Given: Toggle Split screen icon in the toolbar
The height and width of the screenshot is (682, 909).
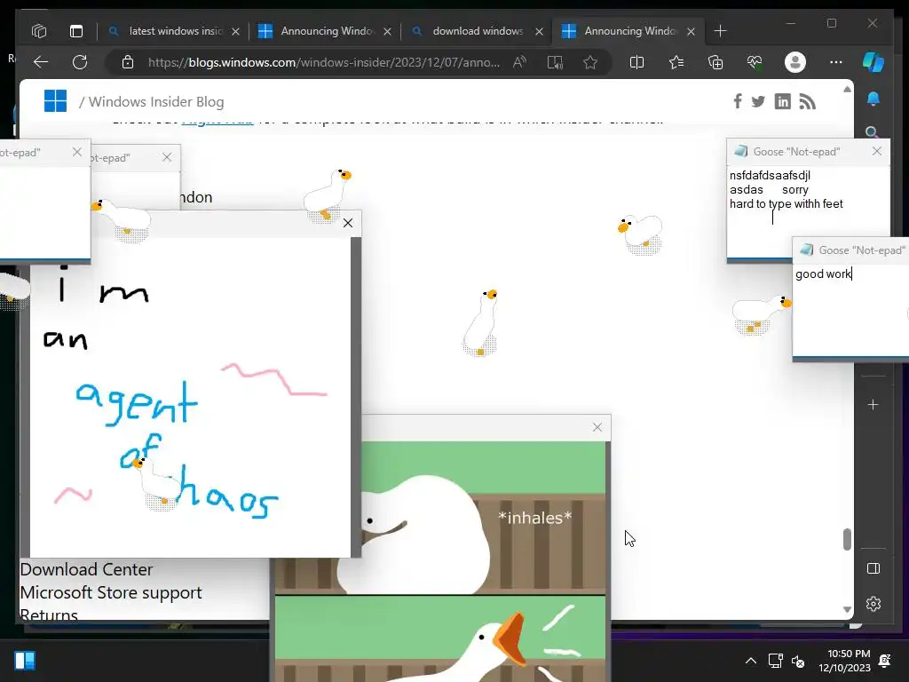Looking at the screenshot, I should click(636, 62).
